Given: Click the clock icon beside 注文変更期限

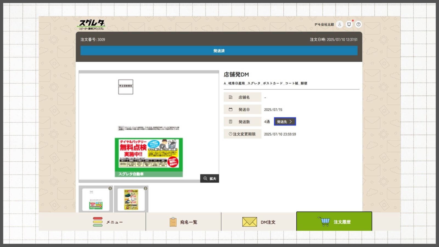Looking at the screenshot, I should coord(230,134).
